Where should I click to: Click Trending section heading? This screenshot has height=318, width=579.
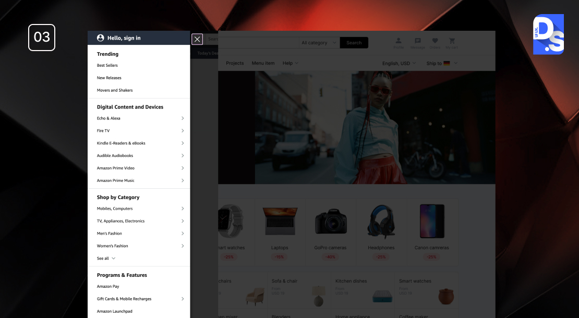coord(108,54)
